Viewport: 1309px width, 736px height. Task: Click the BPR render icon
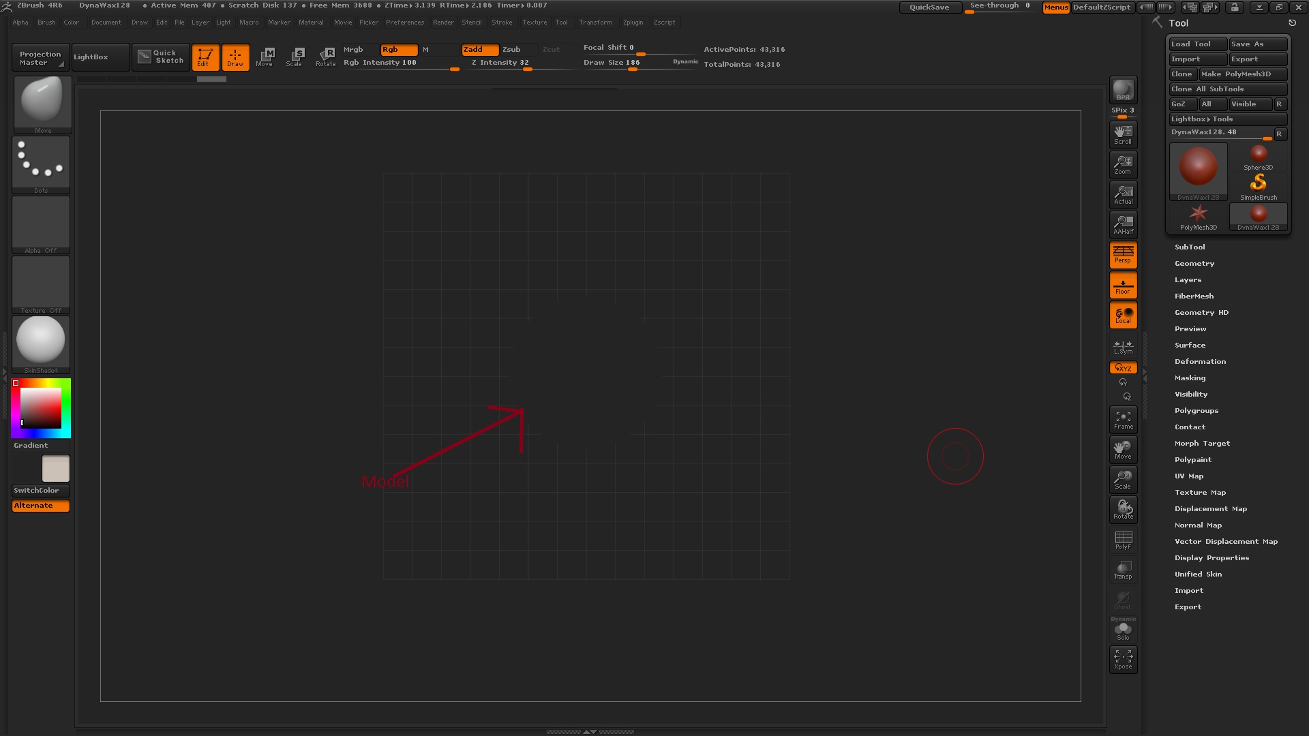[x=1123, y=90]
